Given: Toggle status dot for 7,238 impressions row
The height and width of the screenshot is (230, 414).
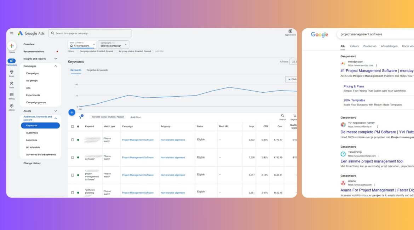Looking at the screenshot, I should coord(78,157).
